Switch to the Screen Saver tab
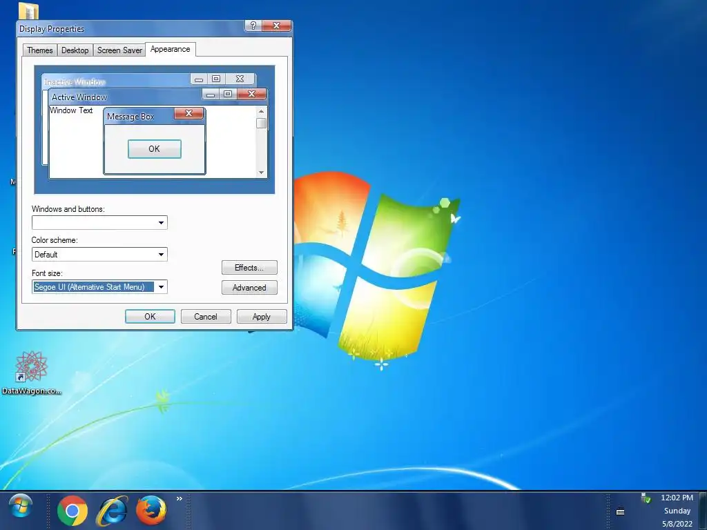The height and width of the screenshot is (530, 707). pos(119,50)
